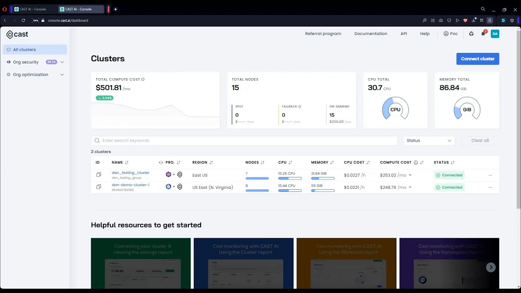Click the info icon beside Fallback
The width and height of the screenshot is (521, 293).
pyautogui.click(x=300, y=107)
